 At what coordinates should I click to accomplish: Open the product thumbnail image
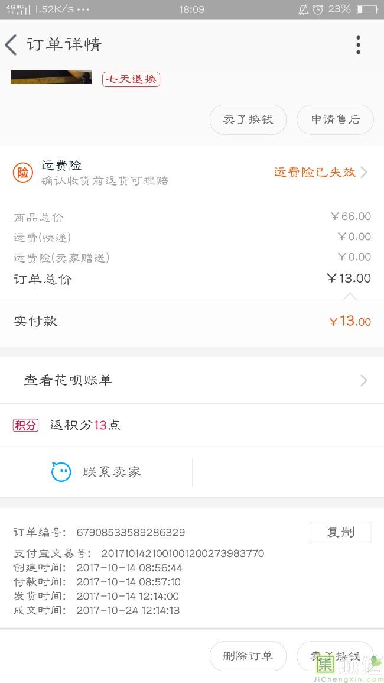pos(51,77)
